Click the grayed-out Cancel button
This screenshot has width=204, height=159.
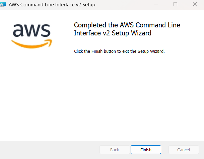[184, 150]
